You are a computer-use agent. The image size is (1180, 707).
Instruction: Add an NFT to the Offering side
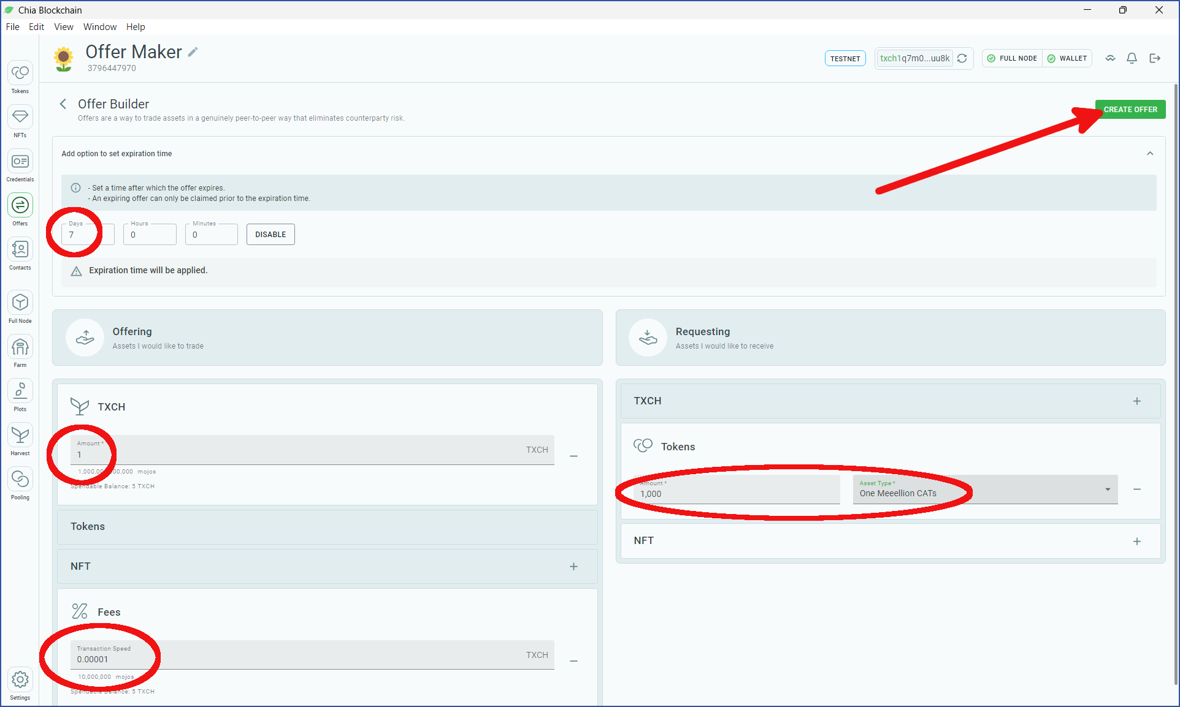pos(573,567)
